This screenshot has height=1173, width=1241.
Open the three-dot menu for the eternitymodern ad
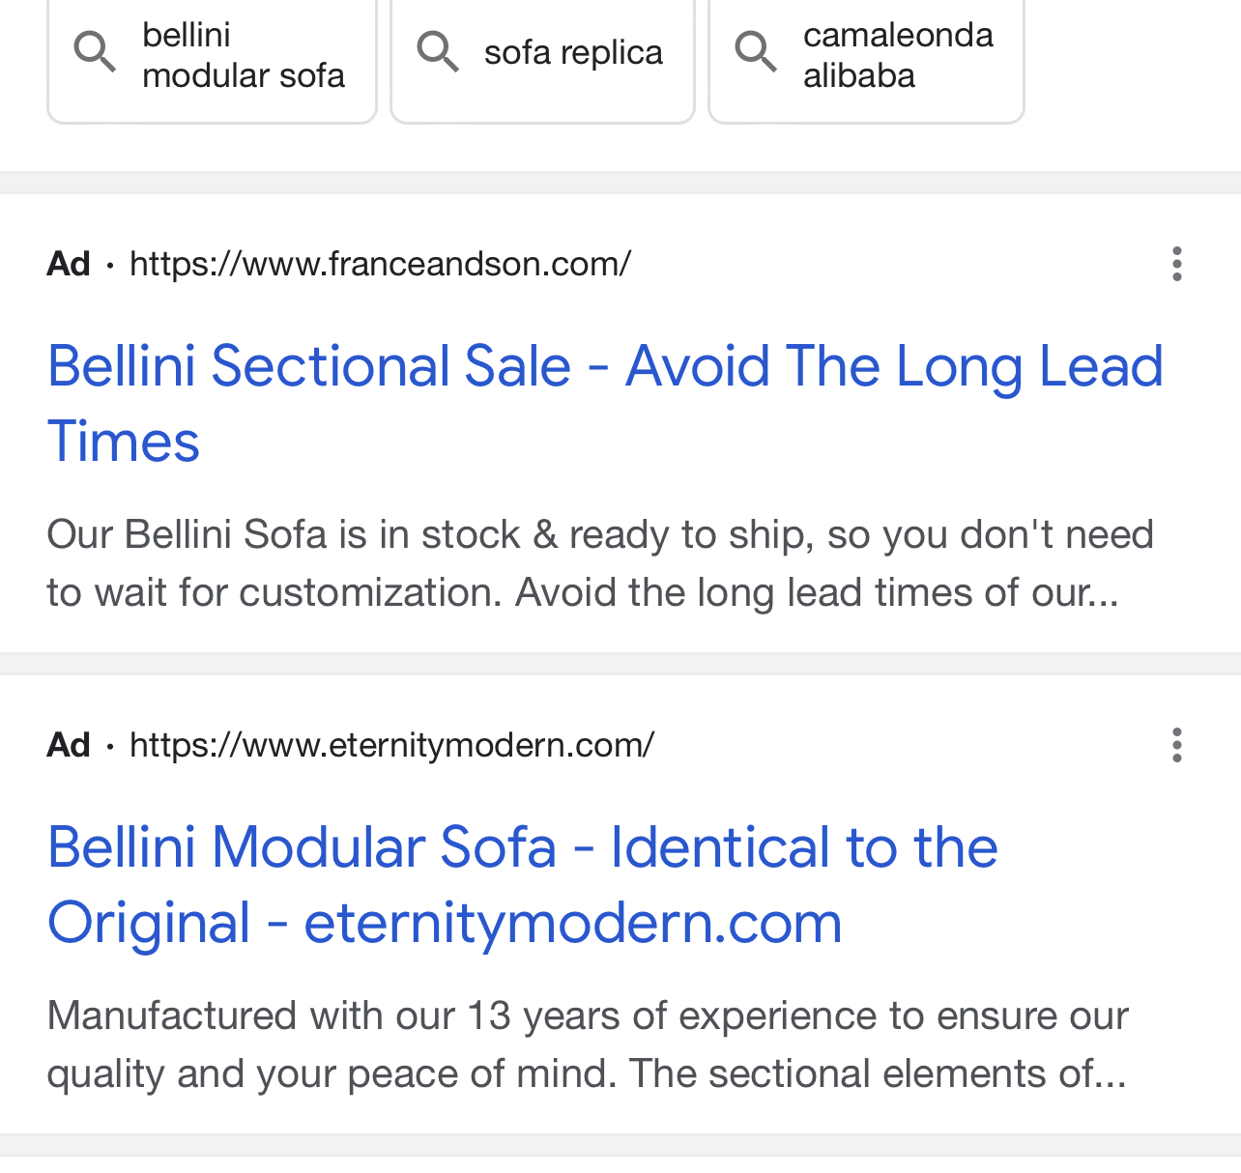(x=1176, y=745)
